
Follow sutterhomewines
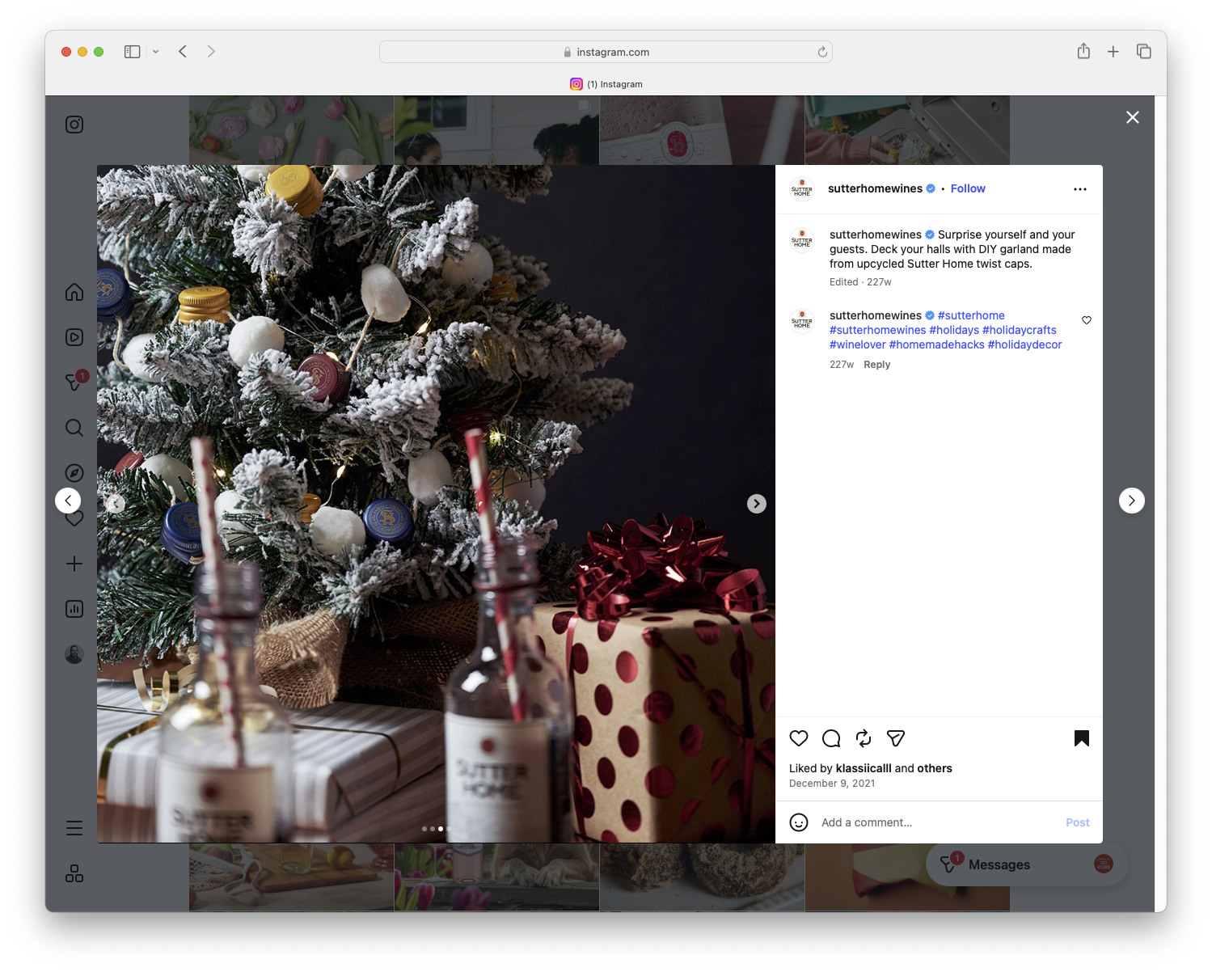pyautogui.click(x=967, y=188)
